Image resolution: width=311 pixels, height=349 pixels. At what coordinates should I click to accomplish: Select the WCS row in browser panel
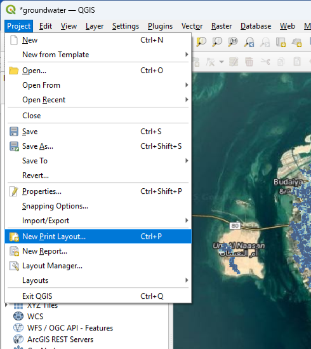coord(35,317)
